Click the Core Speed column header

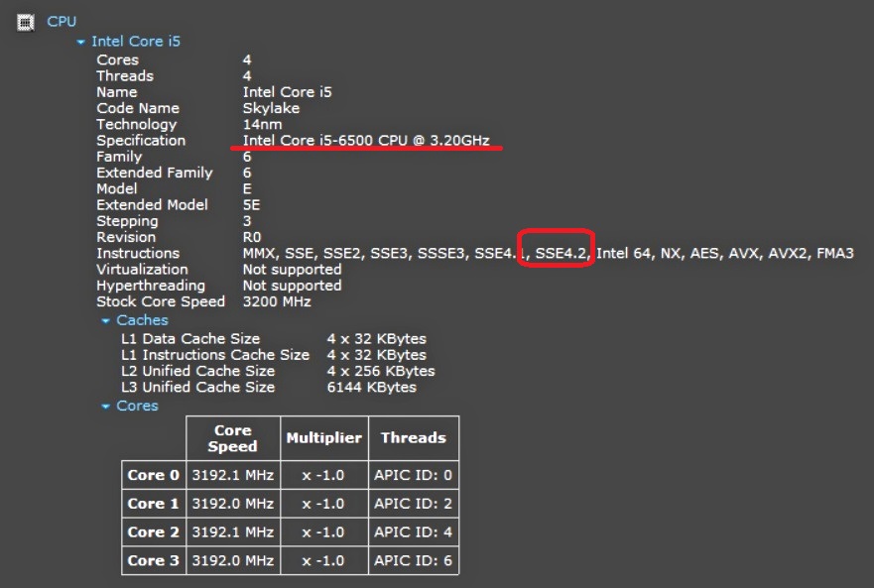(x=233, y=438)
